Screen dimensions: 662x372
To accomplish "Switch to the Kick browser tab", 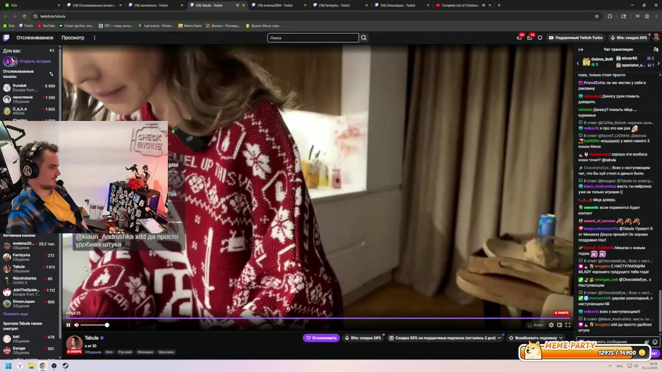I will click(32, 5).
